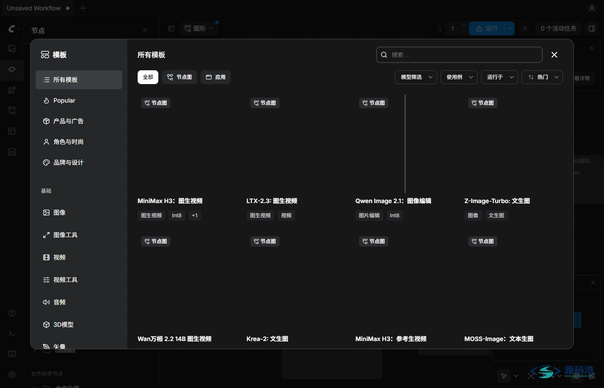Viewport: 604px width, 388px height.
Task: Switch to the 节点图 filter tab
Action: tap(179, 77)
